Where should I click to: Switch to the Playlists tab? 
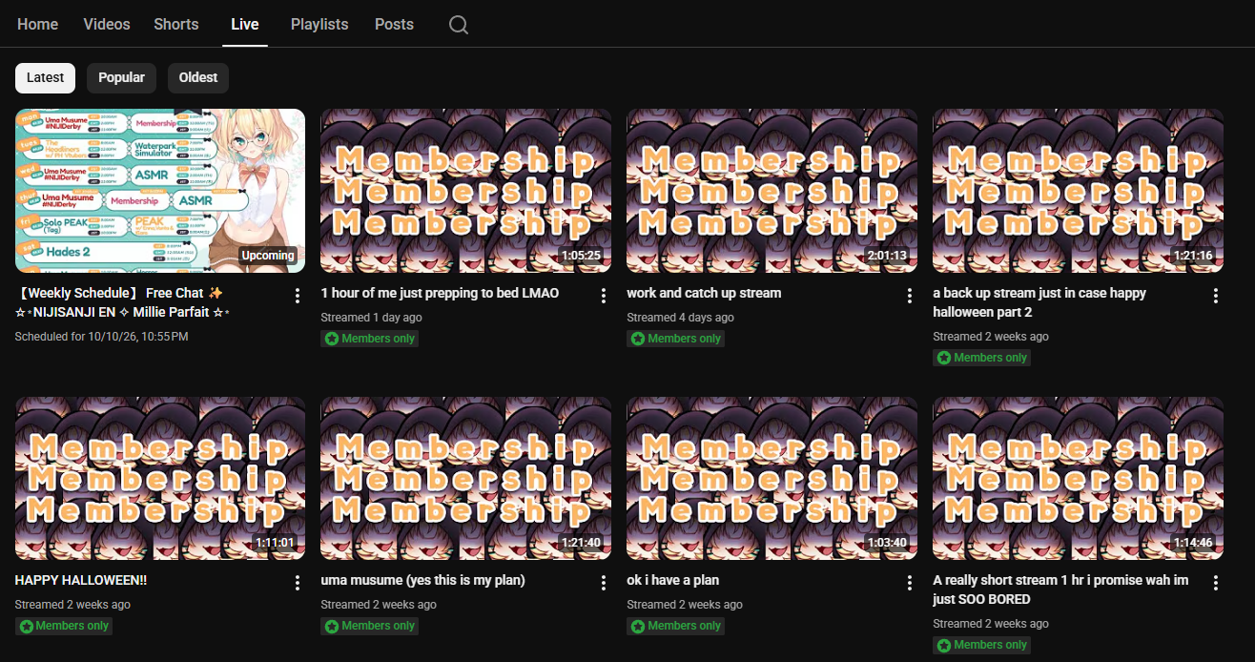point(319,24)
